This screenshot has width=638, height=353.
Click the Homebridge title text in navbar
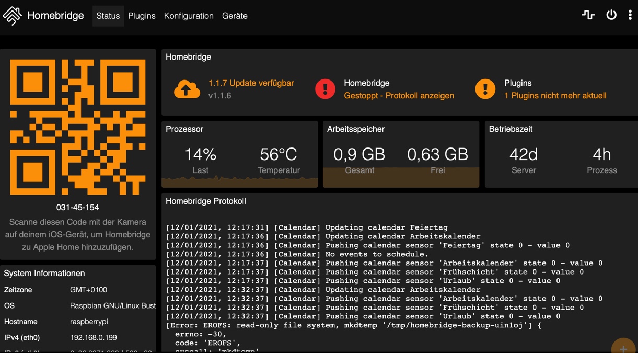coord(55,16)
